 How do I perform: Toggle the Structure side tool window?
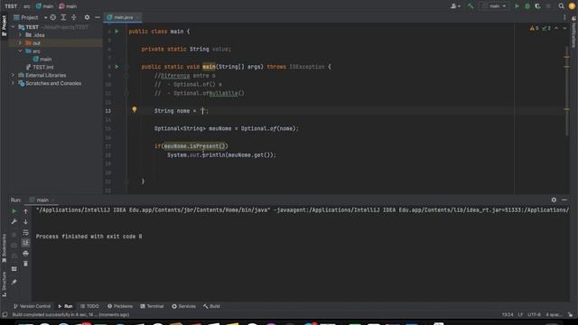pyautogui.click(x=4, y=283)
